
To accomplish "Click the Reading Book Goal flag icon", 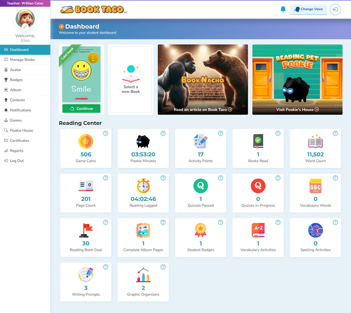I will [x=86, y=230].
